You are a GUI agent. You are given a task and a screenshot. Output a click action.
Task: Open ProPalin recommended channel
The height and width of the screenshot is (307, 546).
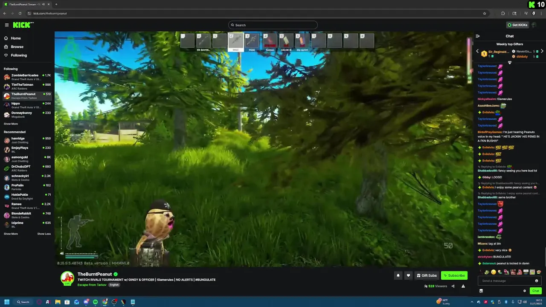pyautogui.click(x=27, y=187)
